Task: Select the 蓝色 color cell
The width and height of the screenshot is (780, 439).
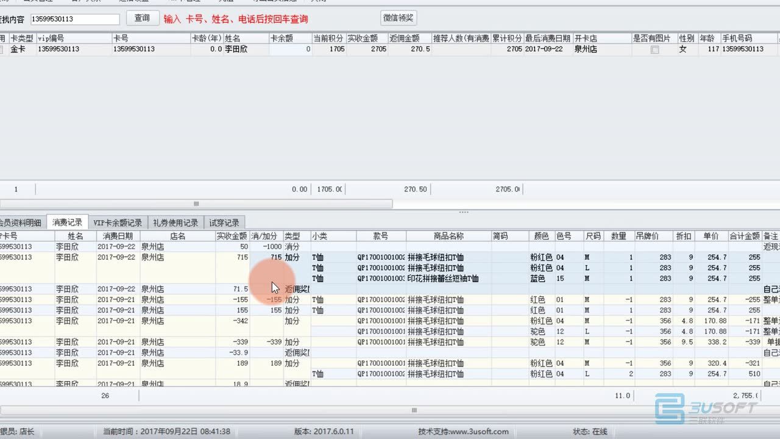Action: [x=542, y=279]
